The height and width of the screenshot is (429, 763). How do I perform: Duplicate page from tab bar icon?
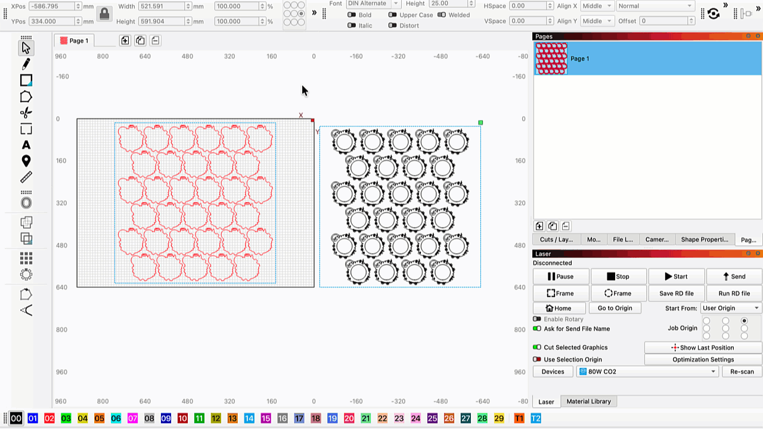coord(140,41)
